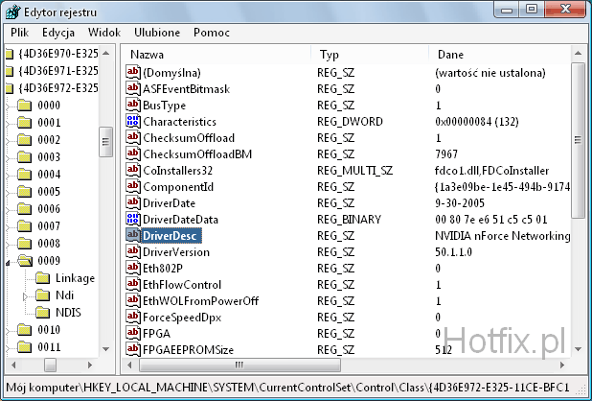Viewport: 592px width, 401px height.
Task: Expand the 0004 key node
Action: (8, 175)
